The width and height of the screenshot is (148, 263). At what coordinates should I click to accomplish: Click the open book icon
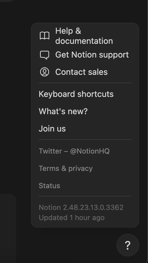pyautogui.click(x=45, y=36)
